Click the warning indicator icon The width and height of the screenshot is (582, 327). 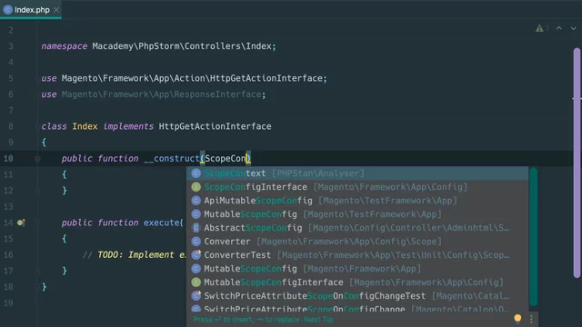[x=539, y=28]
